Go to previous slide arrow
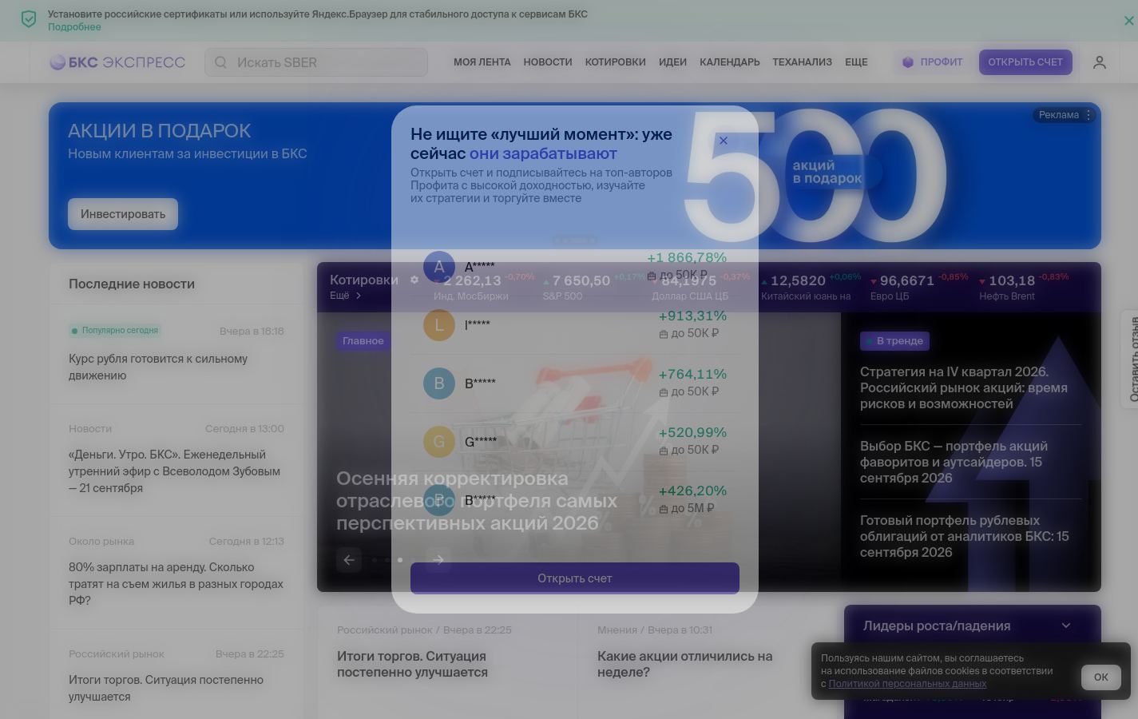 [349, 560]
